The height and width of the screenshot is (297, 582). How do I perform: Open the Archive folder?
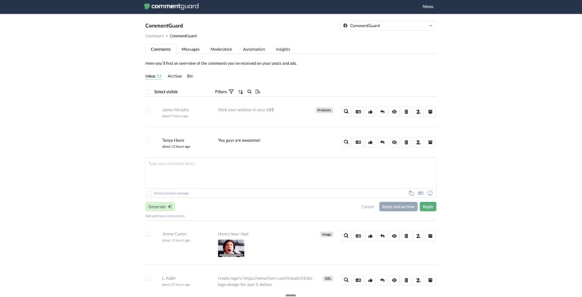pyautogui.click(x=175, y=76)
